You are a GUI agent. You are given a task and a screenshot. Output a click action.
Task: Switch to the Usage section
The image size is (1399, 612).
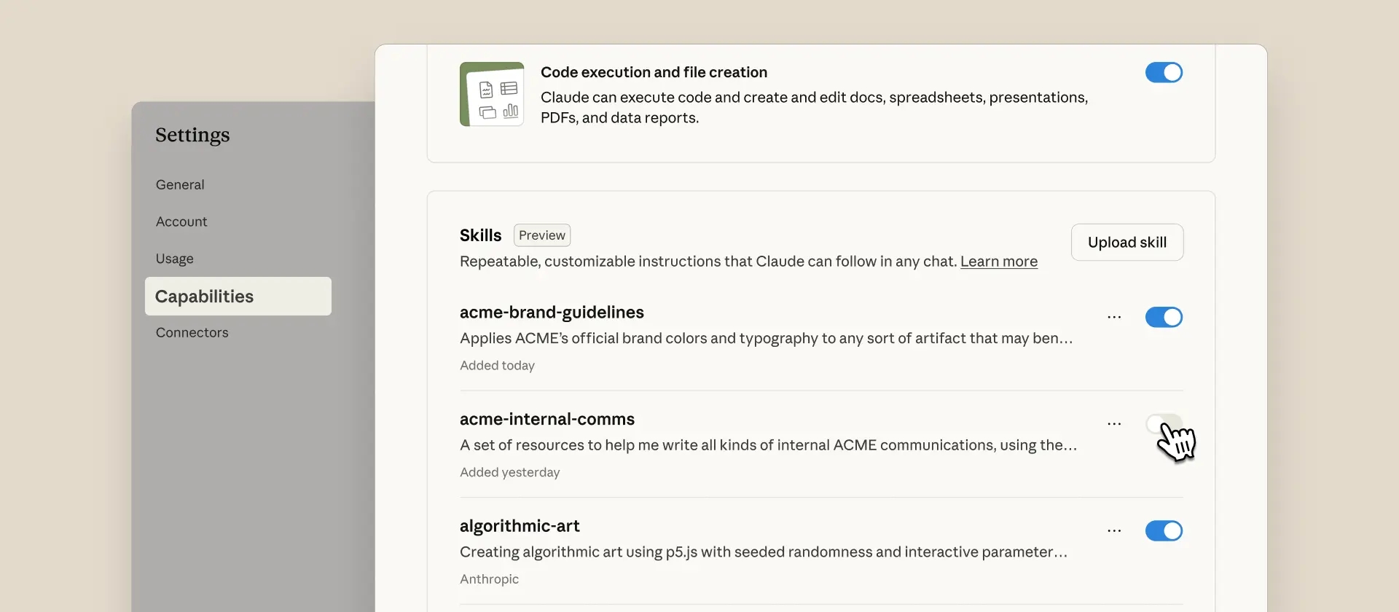tap(175, 259)
